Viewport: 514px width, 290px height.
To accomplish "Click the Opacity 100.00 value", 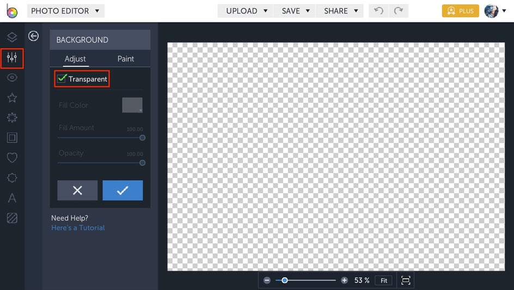I will (x=134, y=154).
